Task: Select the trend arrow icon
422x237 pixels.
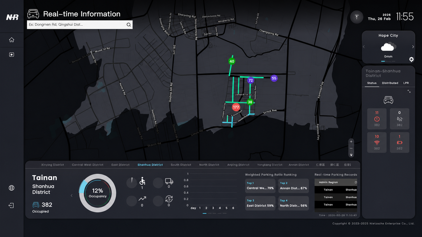Action: tap(142, 199)
